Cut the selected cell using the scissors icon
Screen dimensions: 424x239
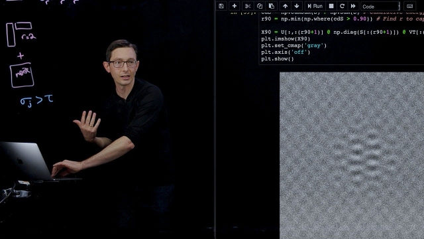coord(248,6)
